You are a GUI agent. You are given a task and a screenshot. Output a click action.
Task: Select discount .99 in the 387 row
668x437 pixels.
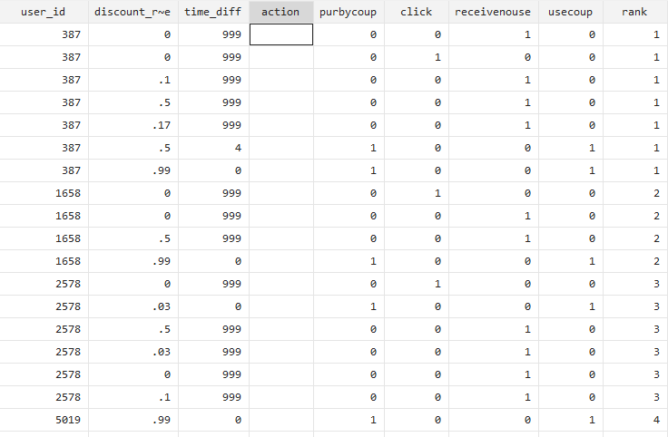click(133, 170)
